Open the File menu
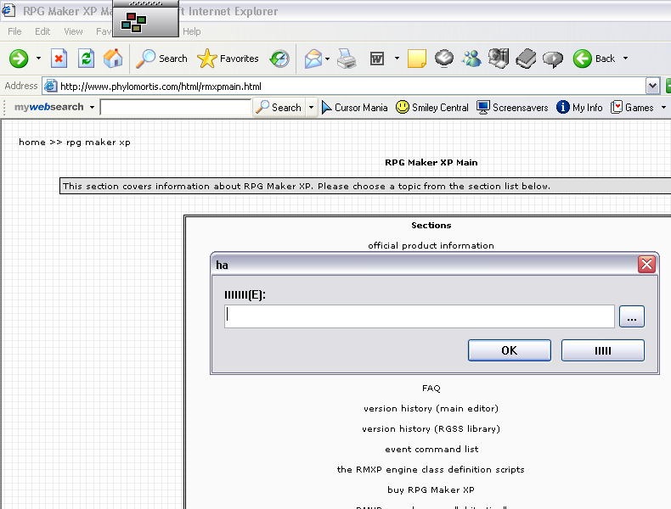Screen dimensions: 671x509 click(14, 31)
